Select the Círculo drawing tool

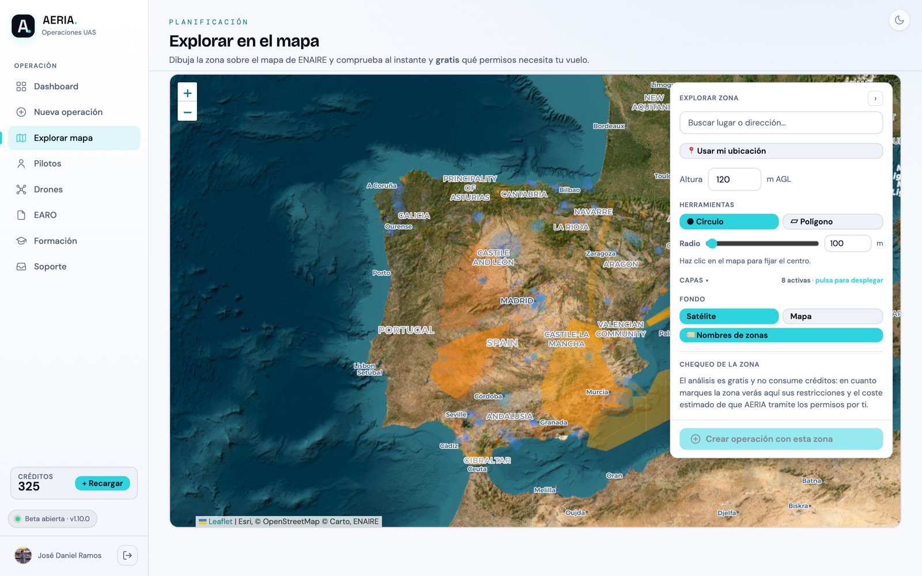(729, 222)
